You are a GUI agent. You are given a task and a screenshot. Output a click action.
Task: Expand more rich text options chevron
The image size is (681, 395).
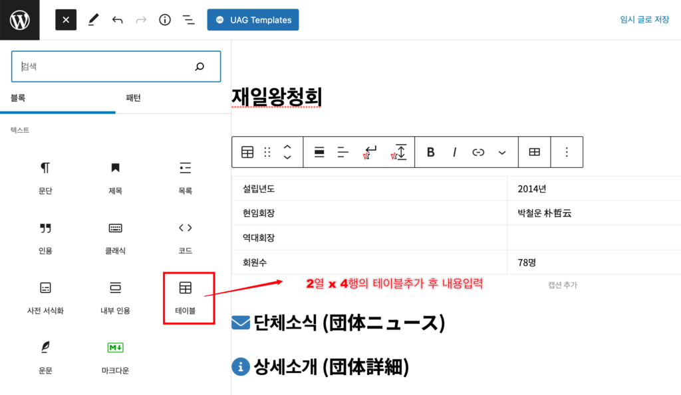point(502,152)
